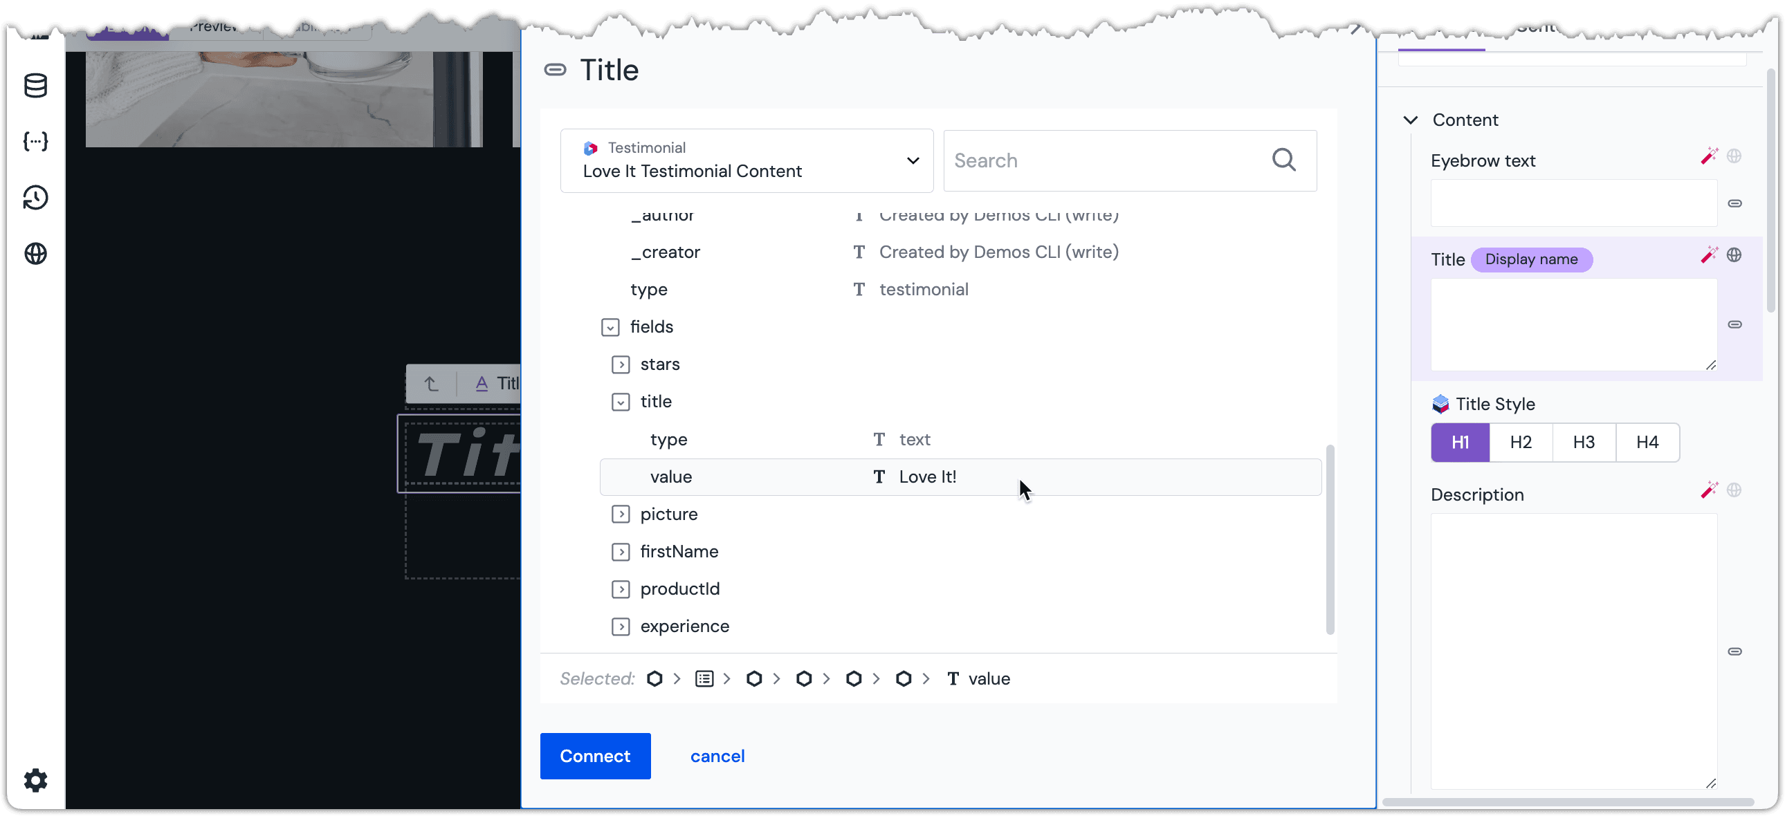Image resolution: width=1785 pixels, height=816 pixels.
Task: Click the search magnifier icon
Action: pos(1285,160)
